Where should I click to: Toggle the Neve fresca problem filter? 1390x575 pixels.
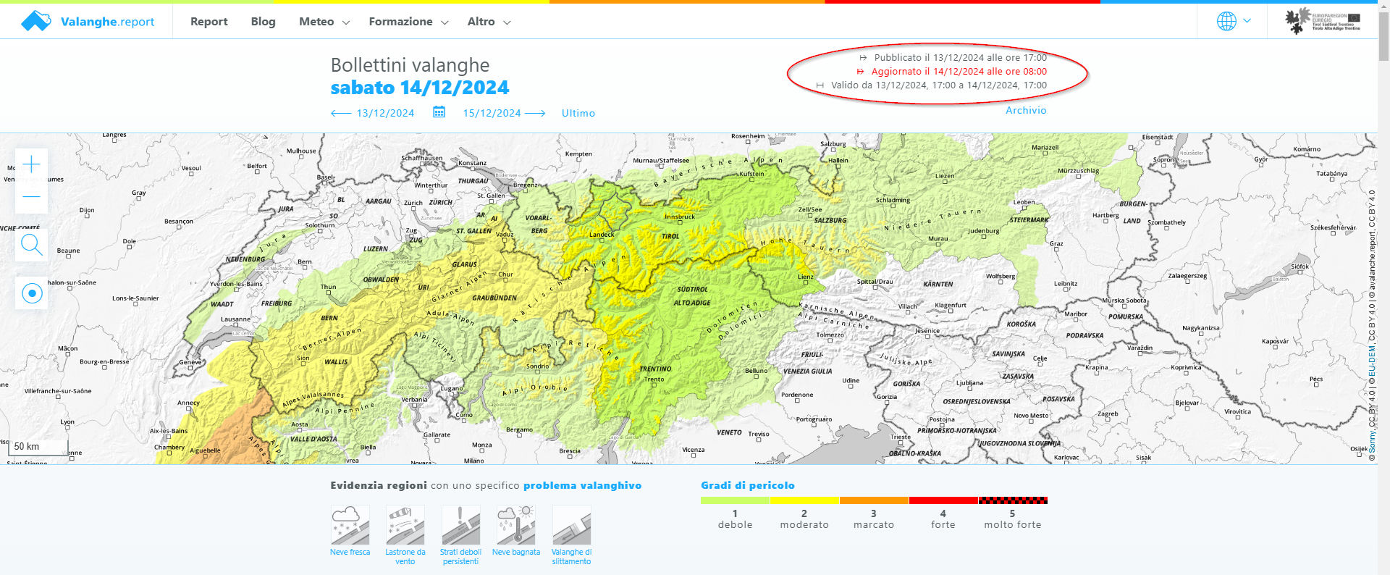[350, 526]
